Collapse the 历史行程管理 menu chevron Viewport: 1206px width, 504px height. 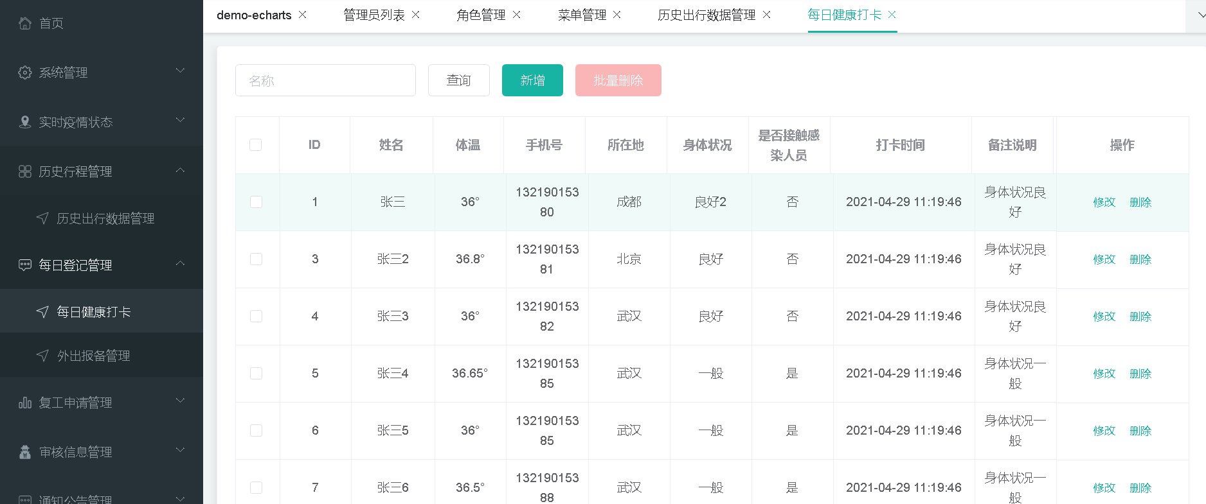[x=181, y=170]
